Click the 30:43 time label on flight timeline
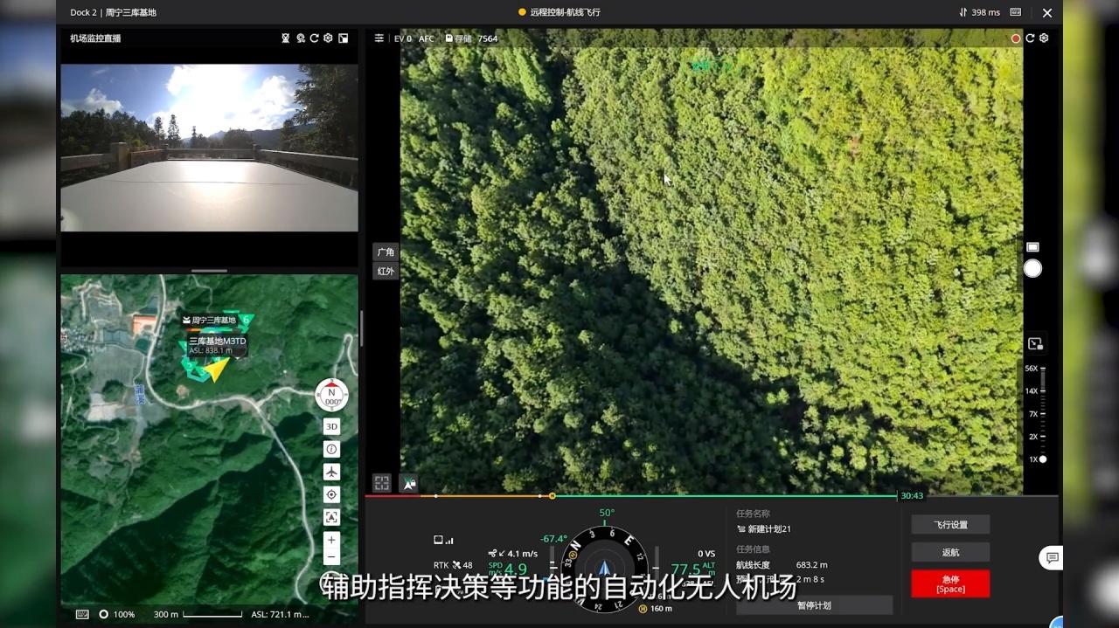The width and height of the screenshot is (1119, 628). coord(912,495)
